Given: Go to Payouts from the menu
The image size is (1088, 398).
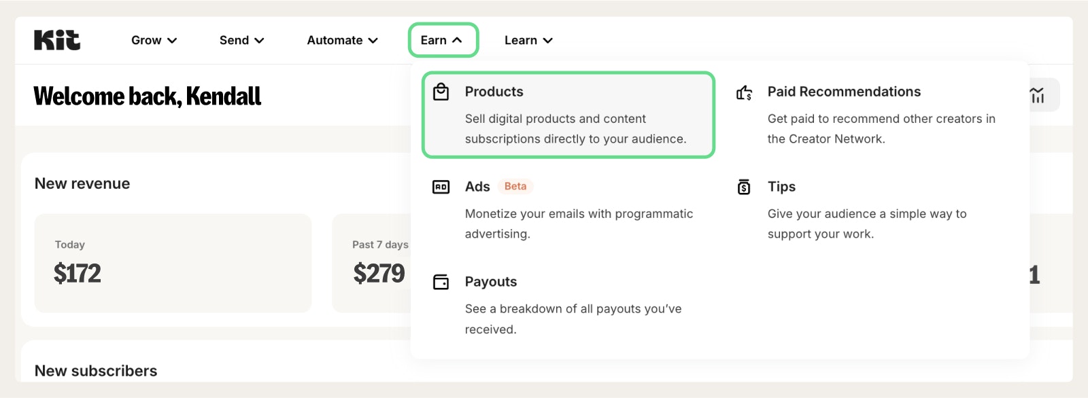Looking at the screenshot, I should (x=490, y=282).
